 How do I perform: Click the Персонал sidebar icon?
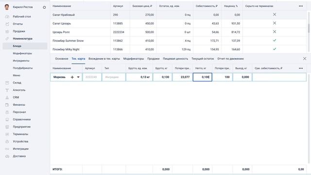(x=7, y=112)
